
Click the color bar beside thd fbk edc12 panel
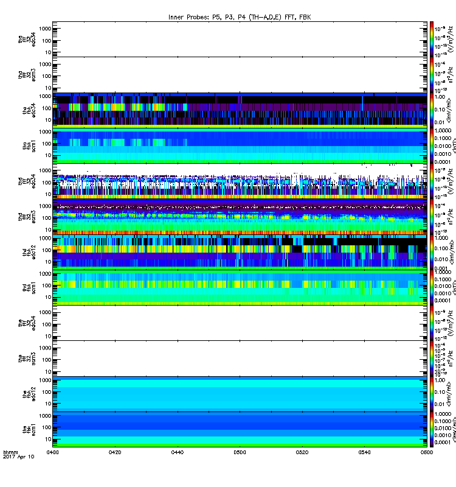(432, 252)
